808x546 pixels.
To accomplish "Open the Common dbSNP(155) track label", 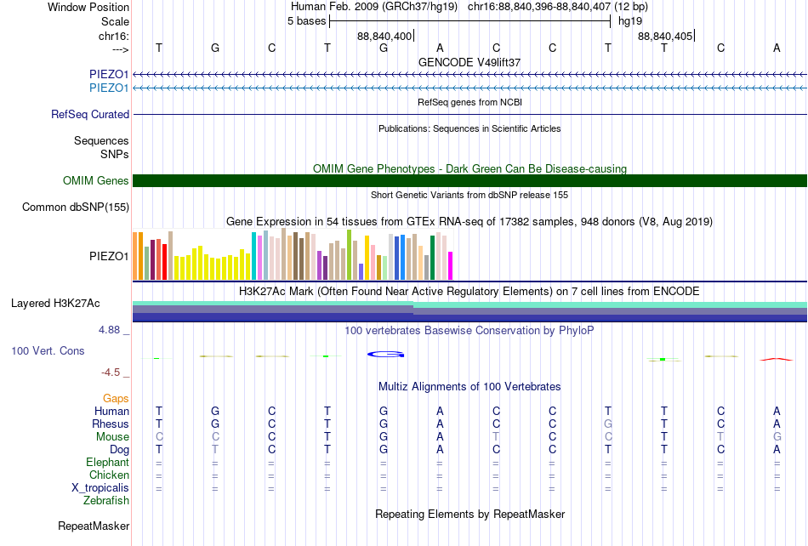I will point(76,207).
